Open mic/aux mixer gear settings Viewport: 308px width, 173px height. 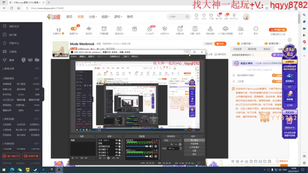pos(156,156)
